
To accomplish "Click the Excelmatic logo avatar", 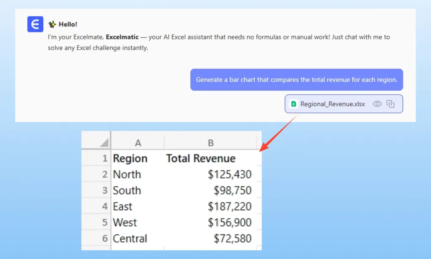I will [x=35, y=25].
